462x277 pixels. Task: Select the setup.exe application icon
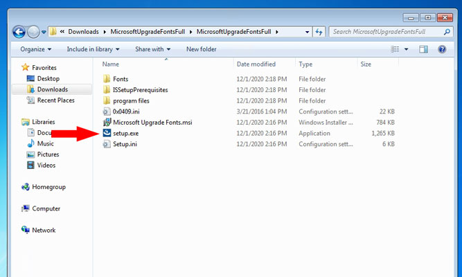click(107, 133)
